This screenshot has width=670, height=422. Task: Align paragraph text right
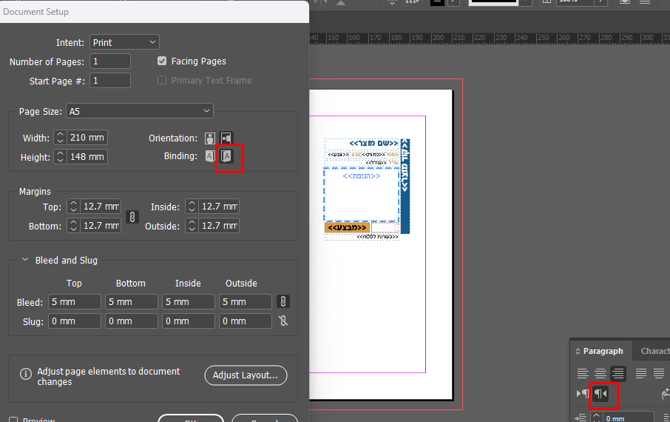[618, 374]
